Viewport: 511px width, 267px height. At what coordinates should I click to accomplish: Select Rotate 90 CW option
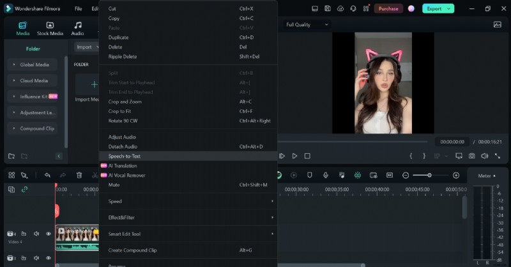tap(188, 121)
